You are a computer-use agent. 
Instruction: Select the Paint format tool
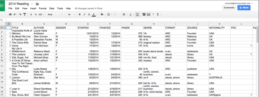tap(25, 14)
